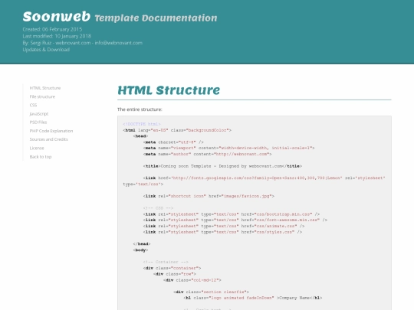Select PSD Files in sidebar
This screenshot has width=414, height=310.
[x=38, y=122]
